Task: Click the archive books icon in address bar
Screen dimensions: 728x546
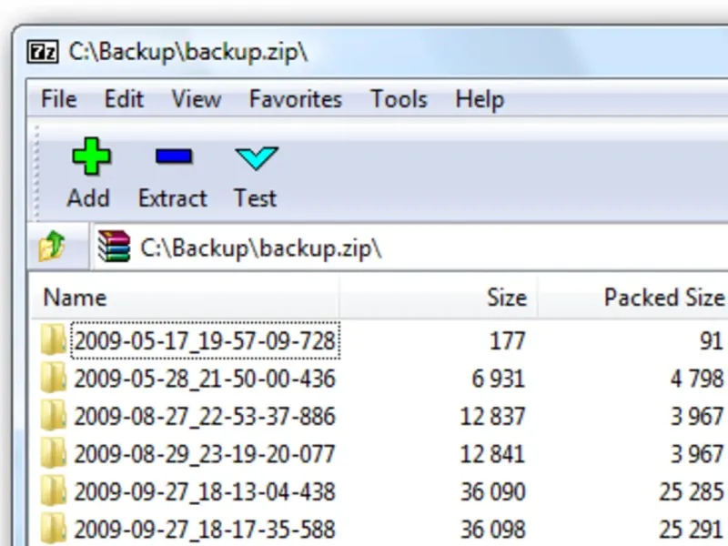Action: (x=114, y=247)
